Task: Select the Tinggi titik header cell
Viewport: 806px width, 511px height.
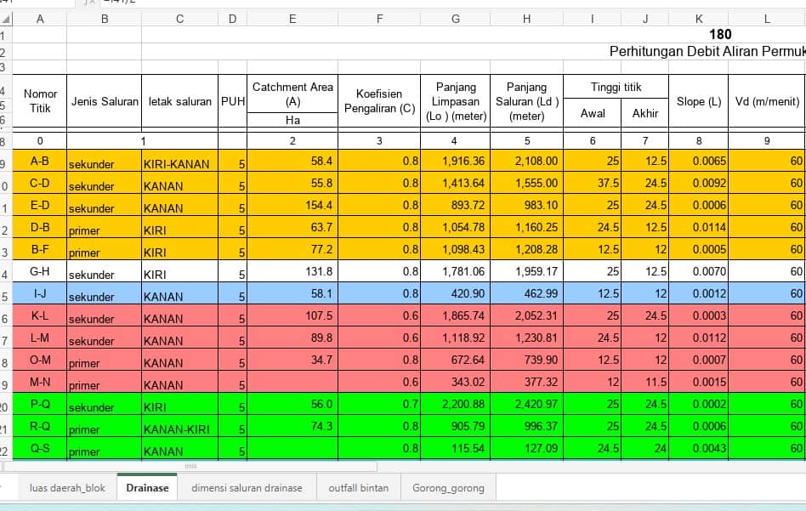Action: [616, 87]
